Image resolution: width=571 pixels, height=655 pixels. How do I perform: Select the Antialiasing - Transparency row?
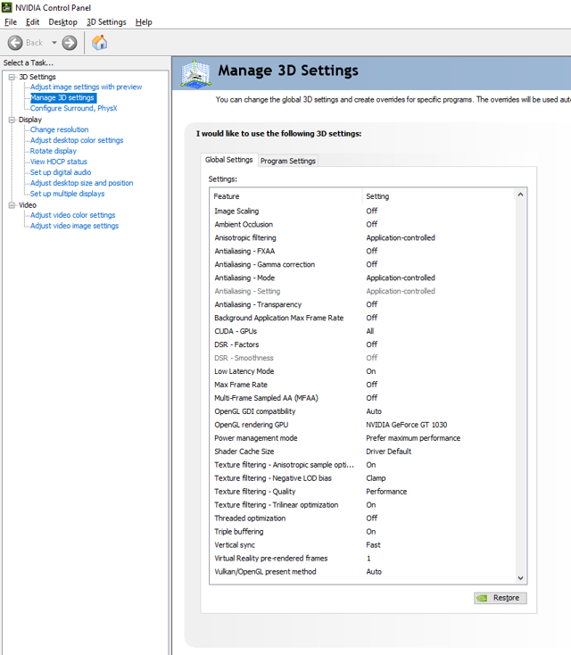click(362, 304)
